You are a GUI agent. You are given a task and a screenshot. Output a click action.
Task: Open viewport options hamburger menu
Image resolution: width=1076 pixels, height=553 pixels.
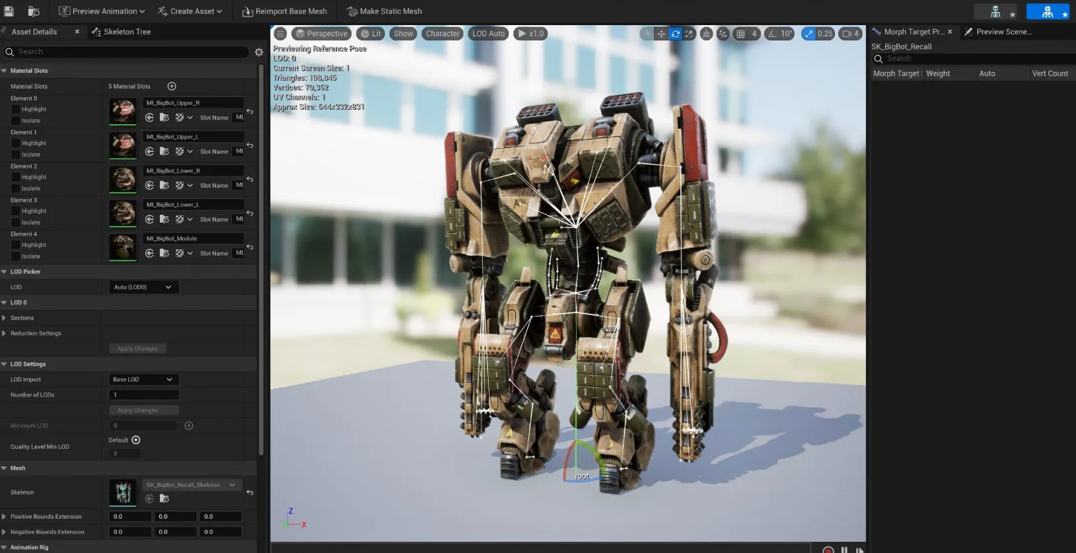(280, 34)
